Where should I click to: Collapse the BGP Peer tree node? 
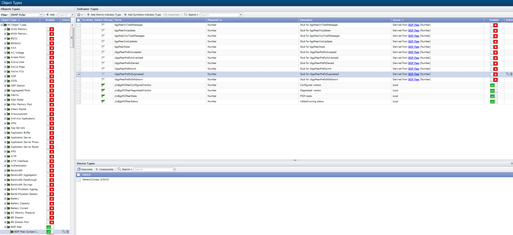(x=5, y=227)
